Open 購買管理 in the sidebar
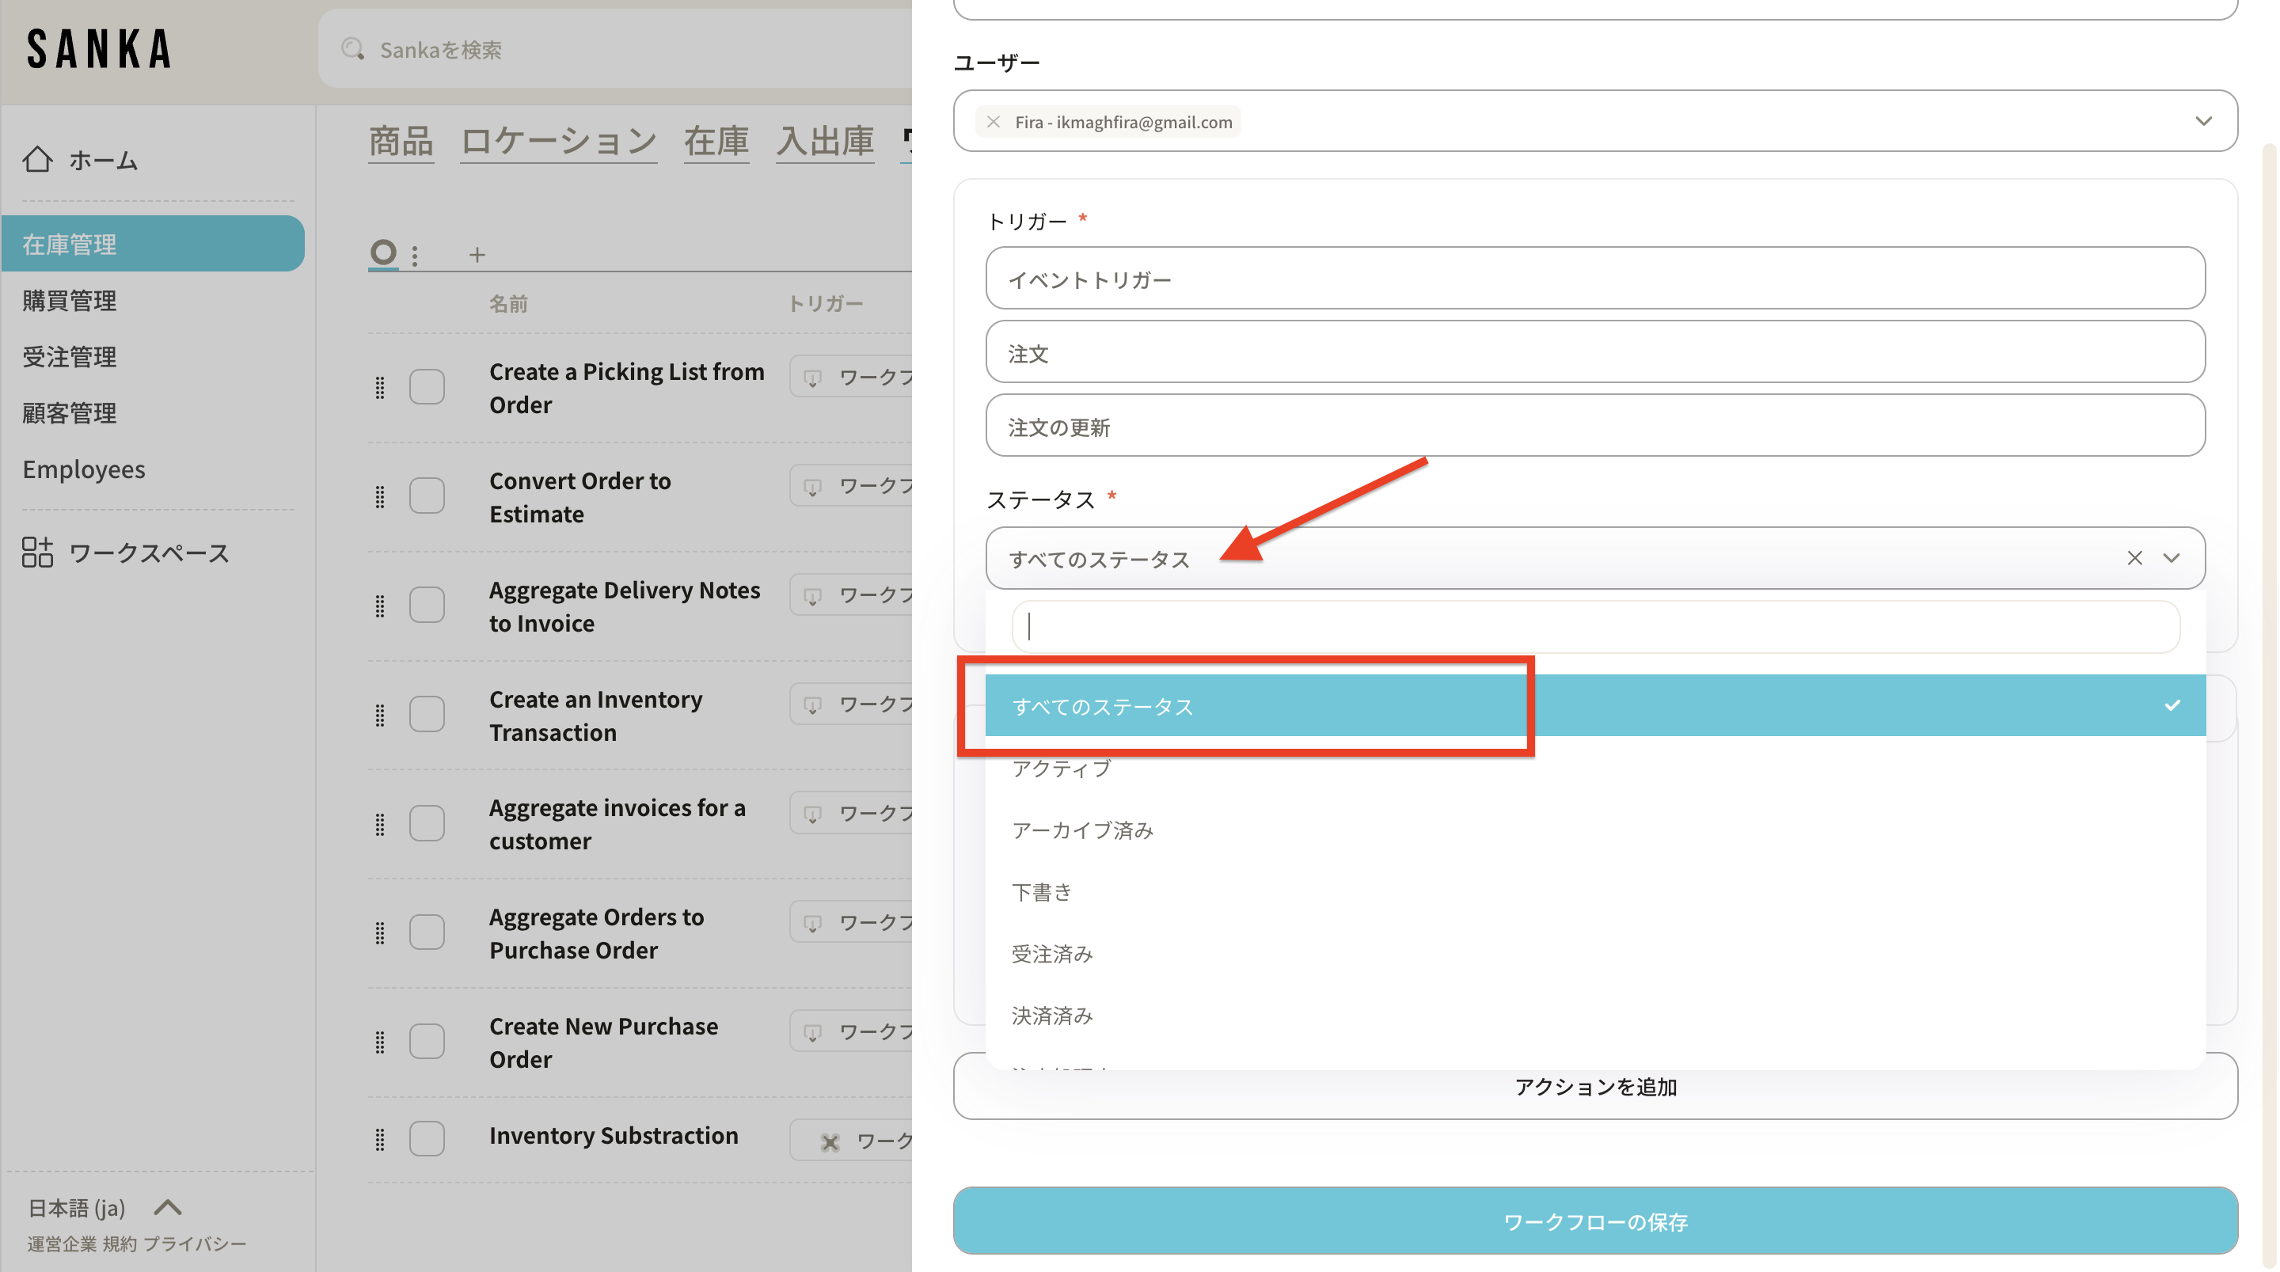Image resolution: width=2280 pixels, height=1272 pixels. (70, 300)
